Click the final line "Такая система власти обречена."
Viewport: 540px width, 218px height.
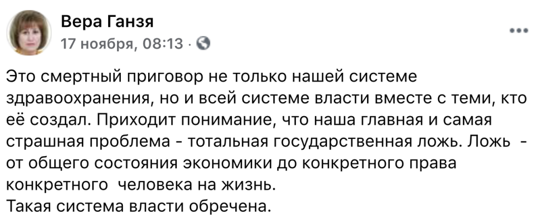tap(138, 207)
